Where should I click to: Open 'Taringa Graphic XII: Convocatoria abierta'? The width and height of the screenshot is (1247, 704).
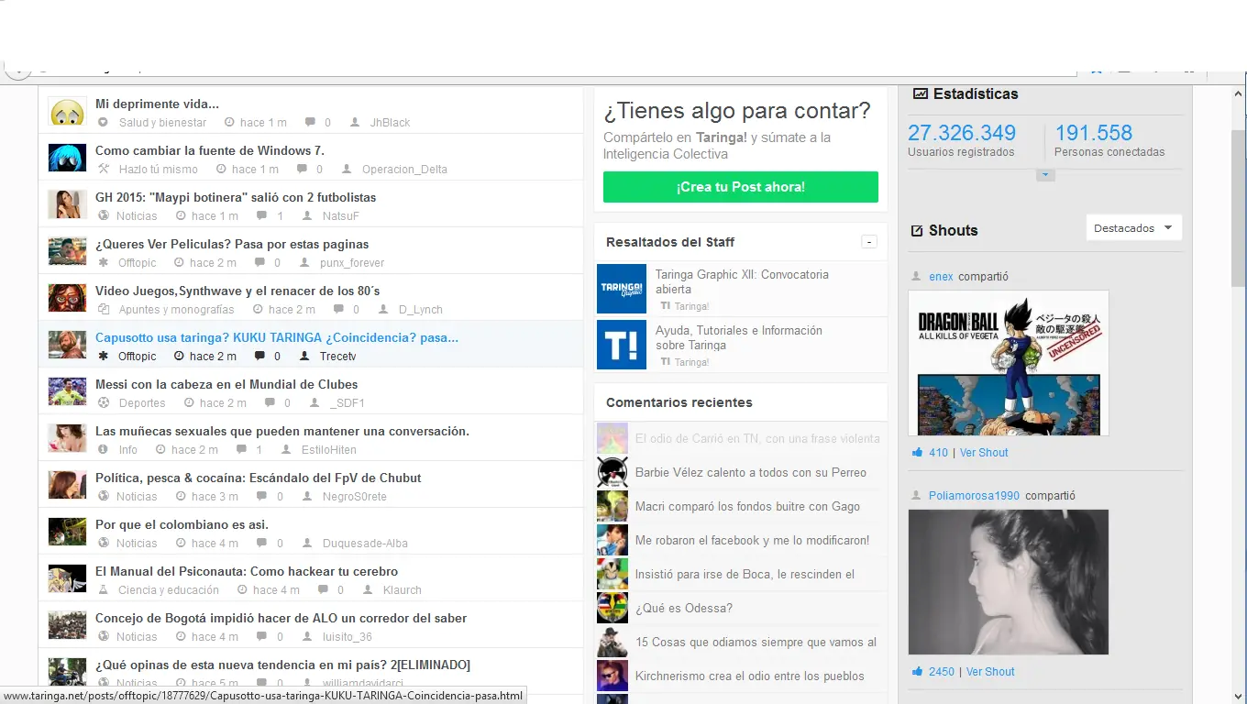(742, 281)
